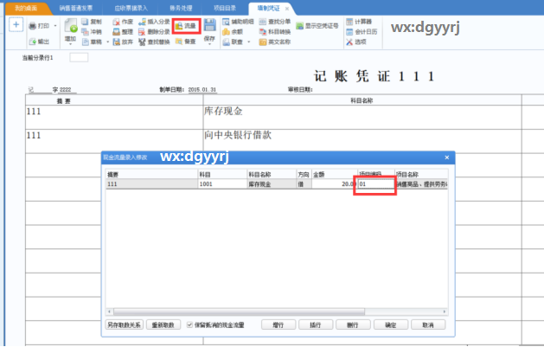Click the 确定 confirm button in dialog
The image size is (544, 347).
[x=390, y=325]
